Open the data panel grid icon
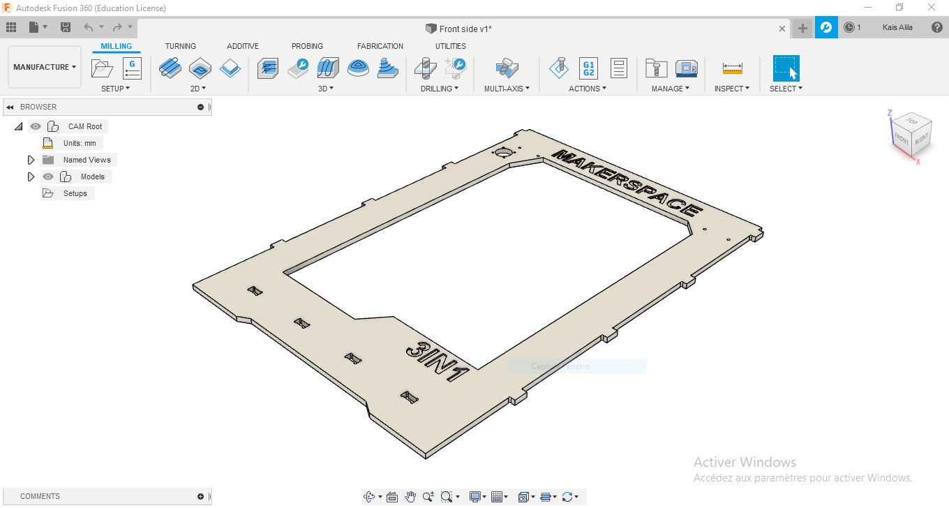This screenshot has width=949, height=508. 10,27
